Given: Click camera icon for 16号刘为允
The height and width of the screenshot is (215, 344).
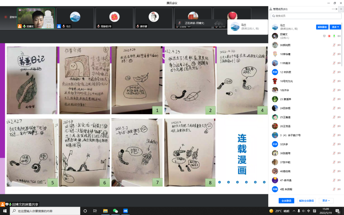Looking at the screenshot, I should click(339, 81).
